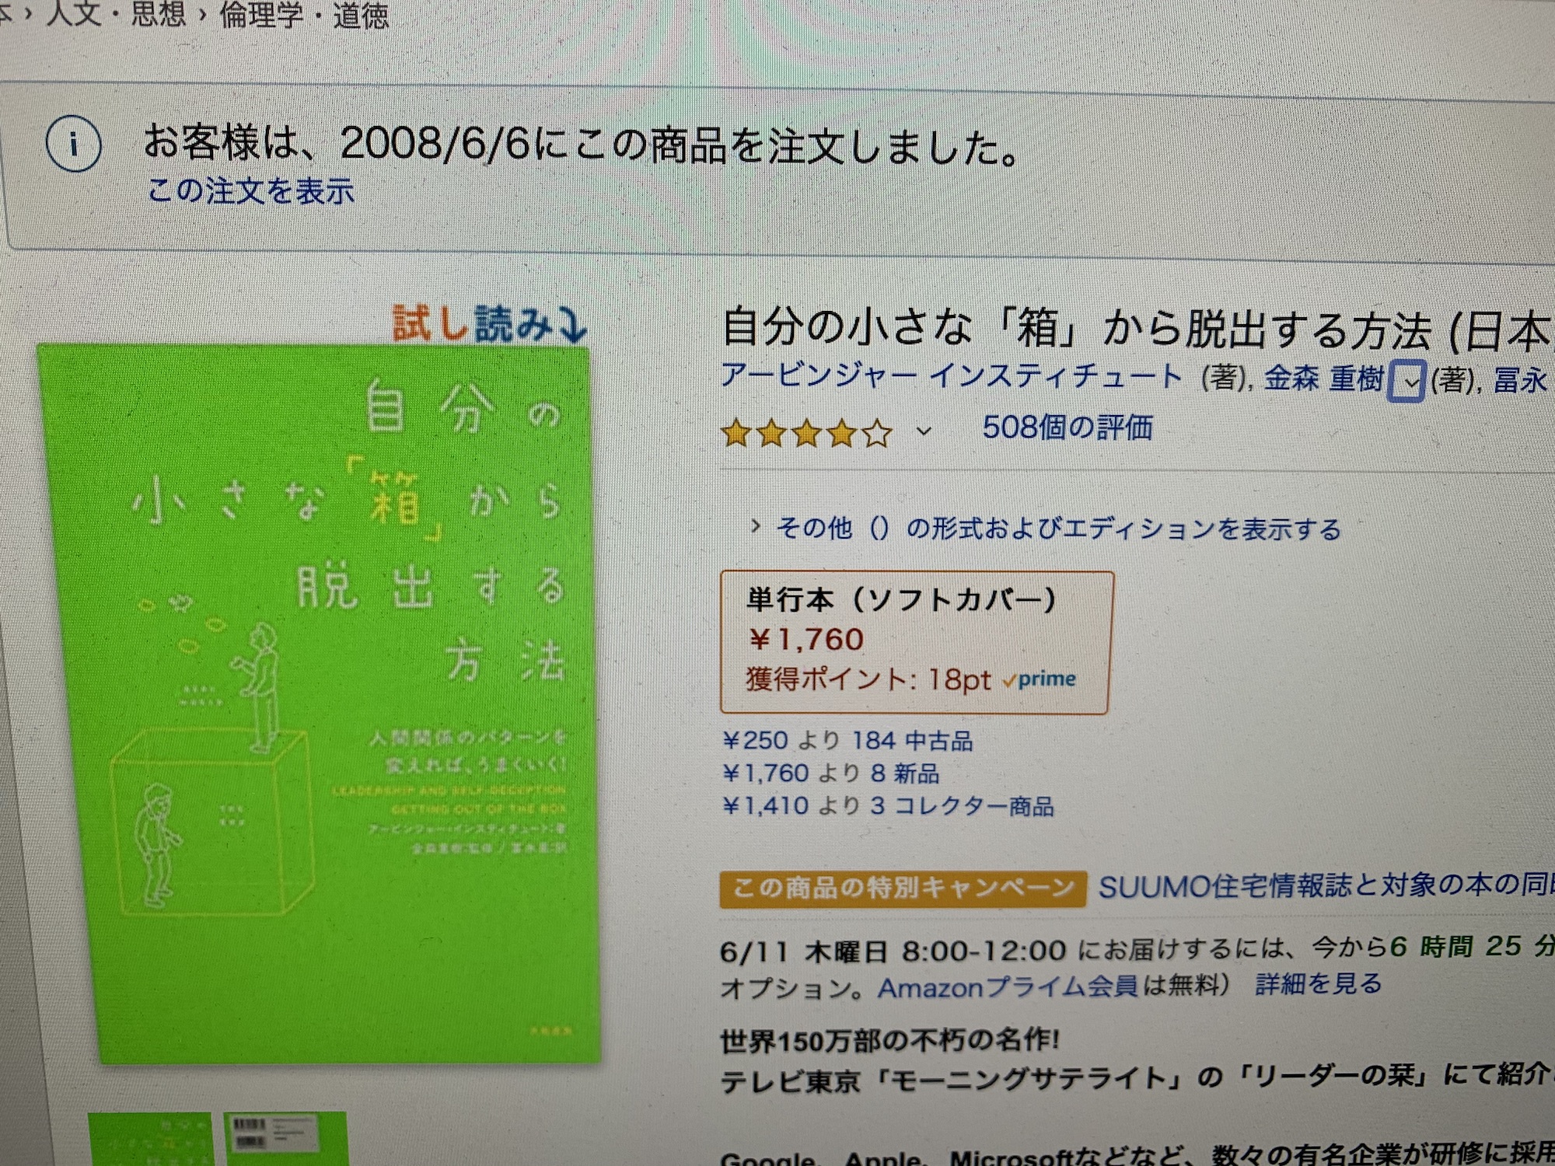Screen dimensions: 1555x1166
Task: Open author link アービンジャー インスティチュート
Action: point(952,376)
